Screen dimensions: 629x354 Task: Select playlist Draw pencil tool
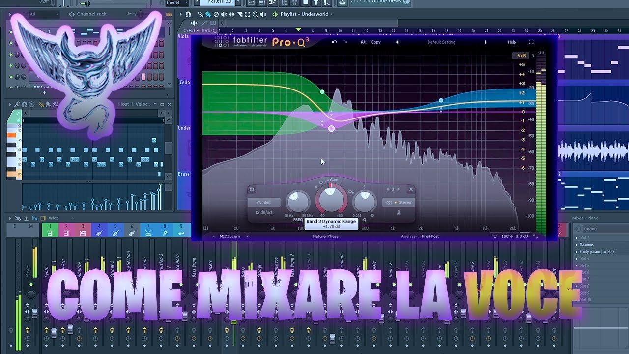coord(201,14)
